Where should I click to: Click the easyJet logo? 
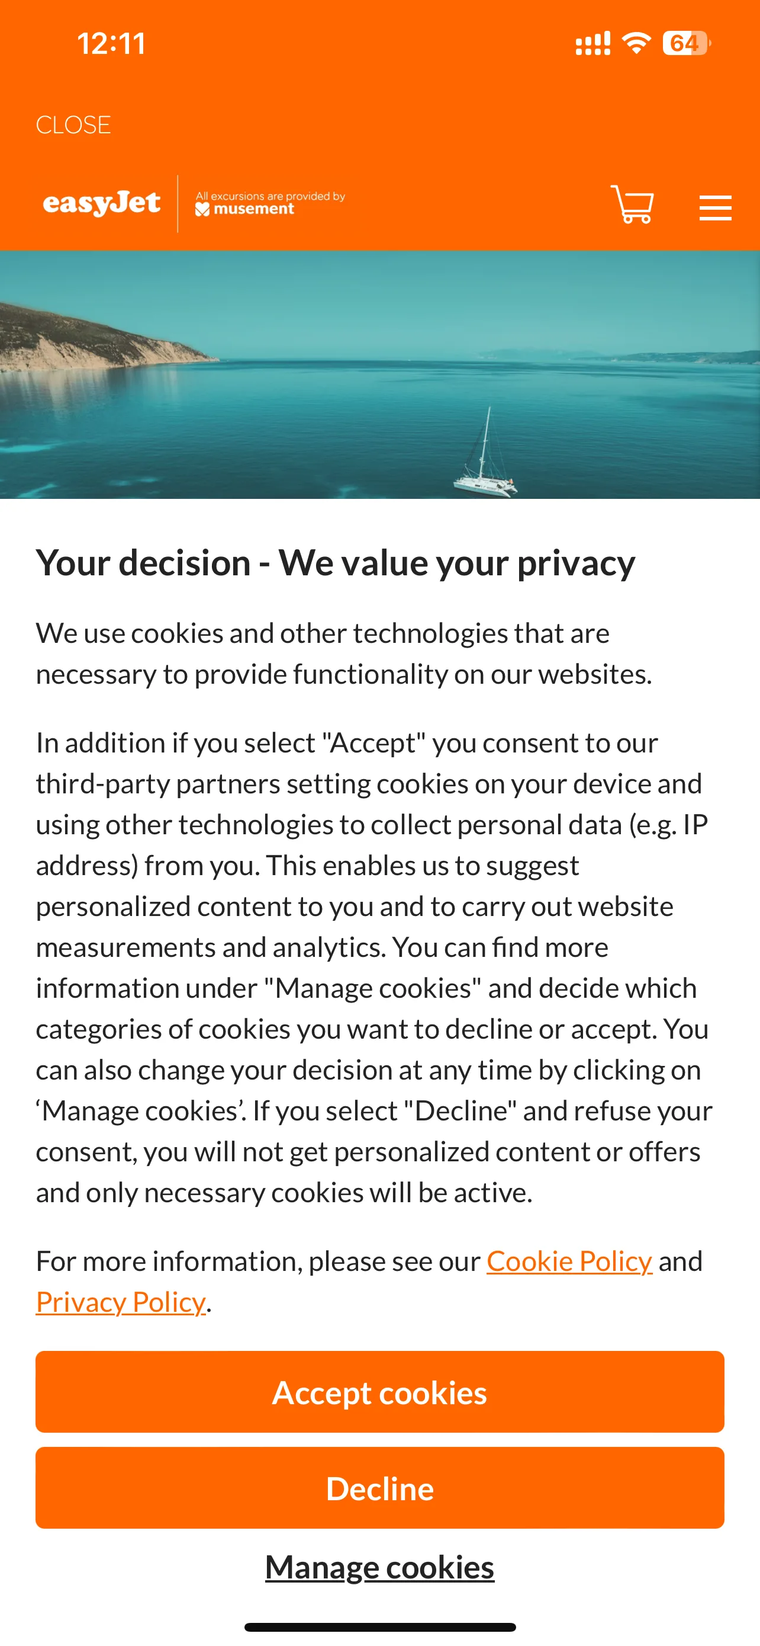coord(101,203)
